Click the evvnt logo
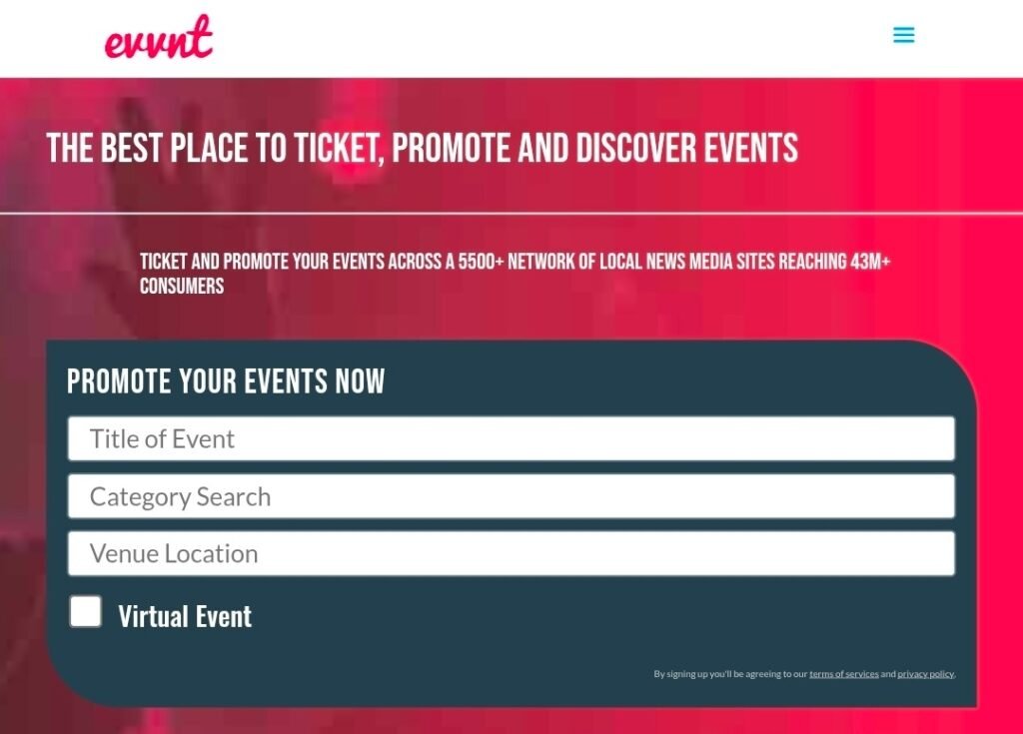This screenshot has height=734, width=1023. click(159, 38)
